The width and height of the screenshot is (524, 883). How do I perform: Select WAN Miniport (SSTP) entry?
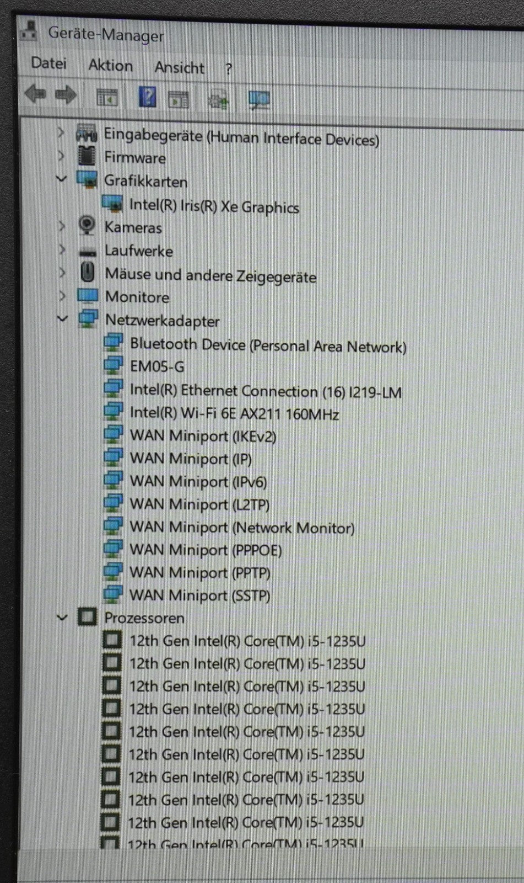[199, 595]
